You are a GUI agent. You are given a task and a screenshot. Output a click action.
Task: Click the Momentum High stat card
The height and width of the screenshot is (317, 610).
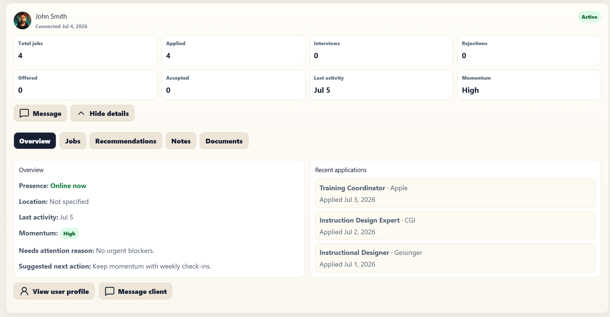pyautogui.click(x=529, y=85)
